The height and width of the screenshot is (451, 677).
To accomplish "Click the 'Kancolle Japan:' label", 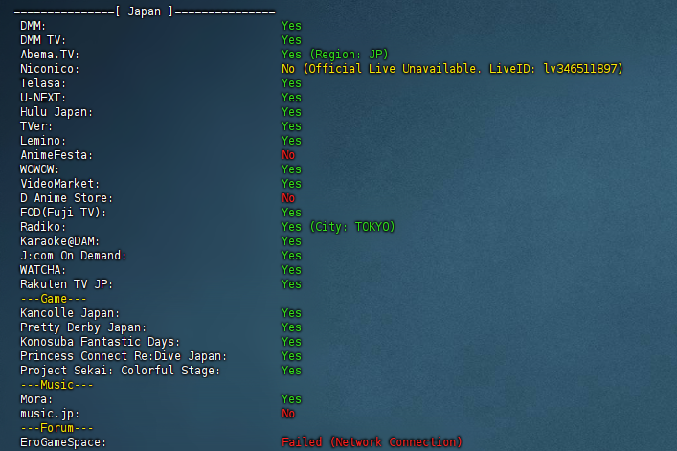I will [70, 313].
